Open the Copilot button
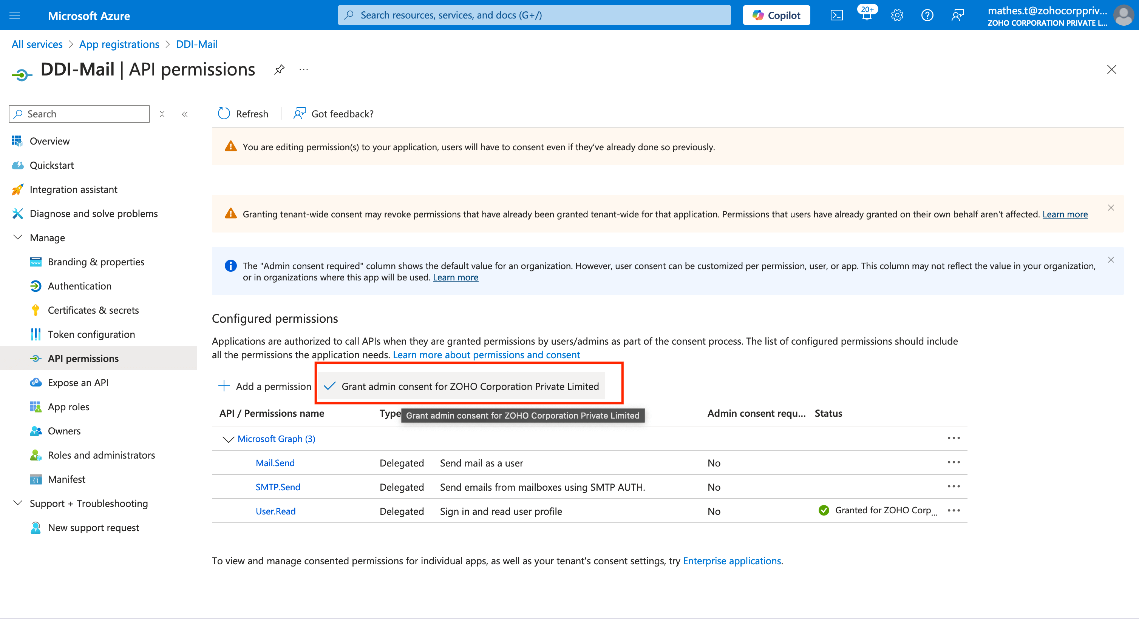The height and width of the screenshot is (619, 1139). point(776,15)
